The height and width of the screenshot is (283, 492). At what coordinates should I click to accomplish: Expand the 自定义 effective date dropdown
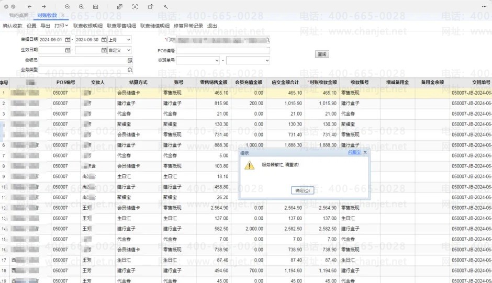pyautogui.click(x=128, y=50)
